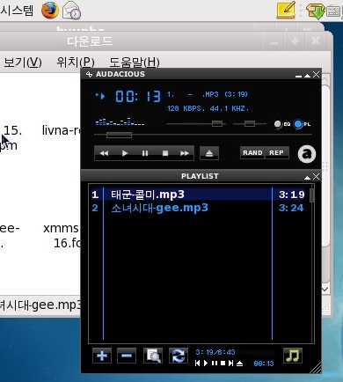343x382 pixels.
Task: Stop playback with the square stop button
Action: click(x=165, y=153)
